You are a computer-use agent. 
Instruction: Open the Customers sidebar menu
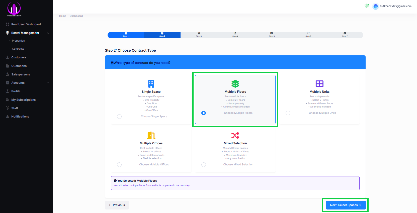click(19, 57)
